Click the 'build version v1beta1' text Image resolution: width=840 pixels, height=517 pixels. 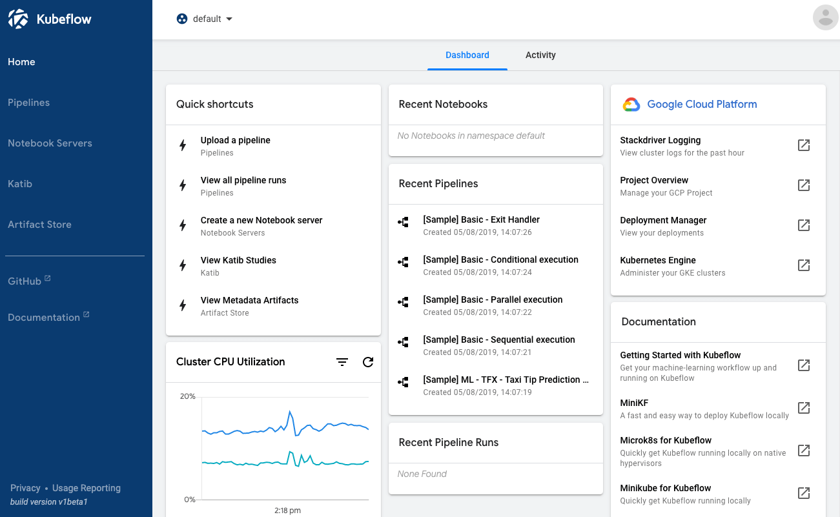click(49, 502)
